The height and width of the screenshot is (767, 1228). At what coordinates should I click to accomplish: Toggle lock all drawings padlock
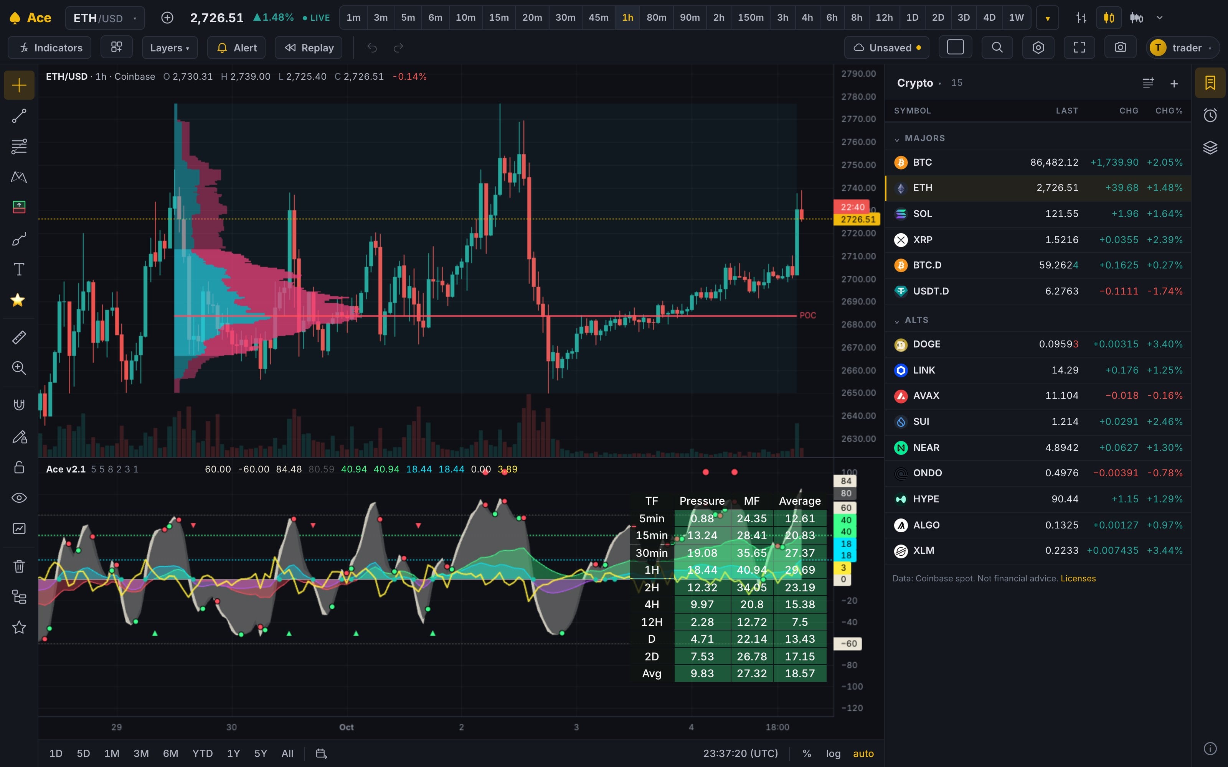19,467
